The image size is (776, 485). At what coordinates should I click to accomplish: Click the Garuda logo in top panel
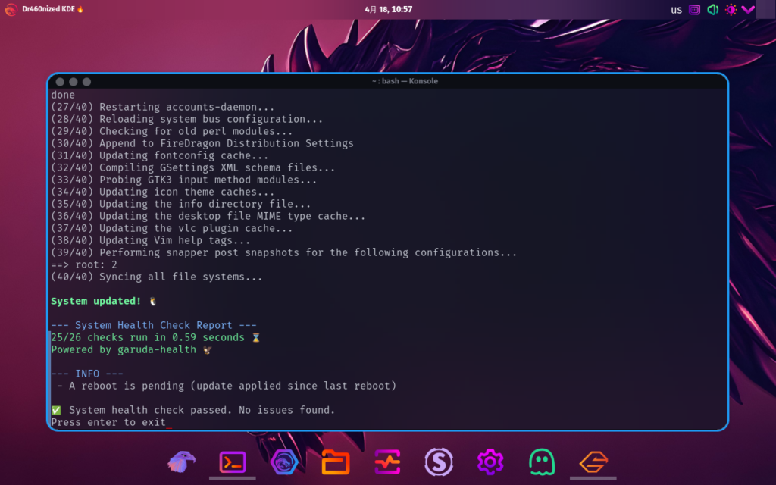click(11, 9)
